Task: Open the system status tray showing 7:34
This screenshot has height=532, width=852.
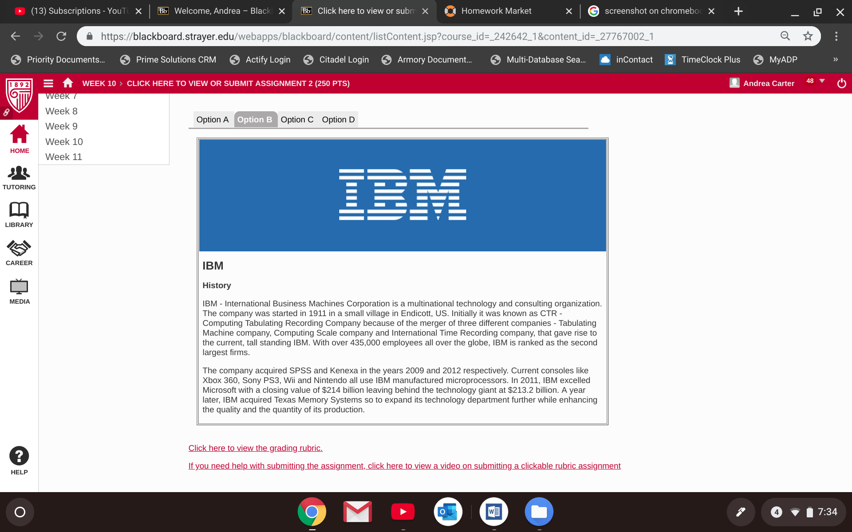Action: pos(803,512)
